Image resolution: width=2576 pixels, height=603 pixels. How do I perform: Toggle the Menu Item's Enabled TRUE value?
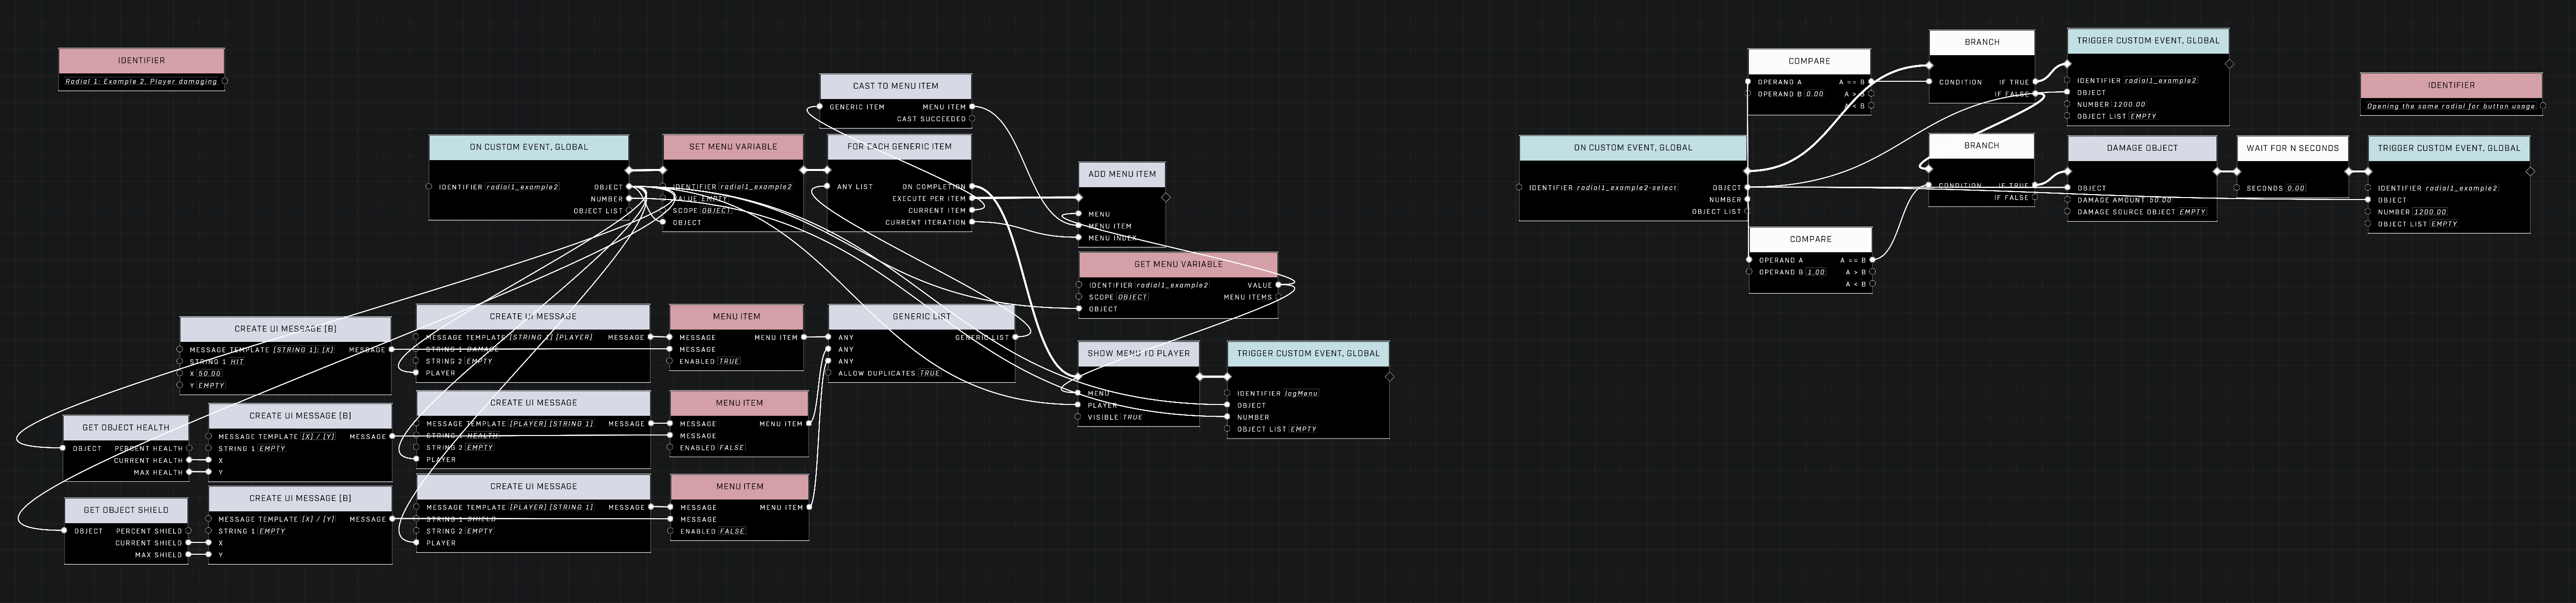click(x=729, y=362)
